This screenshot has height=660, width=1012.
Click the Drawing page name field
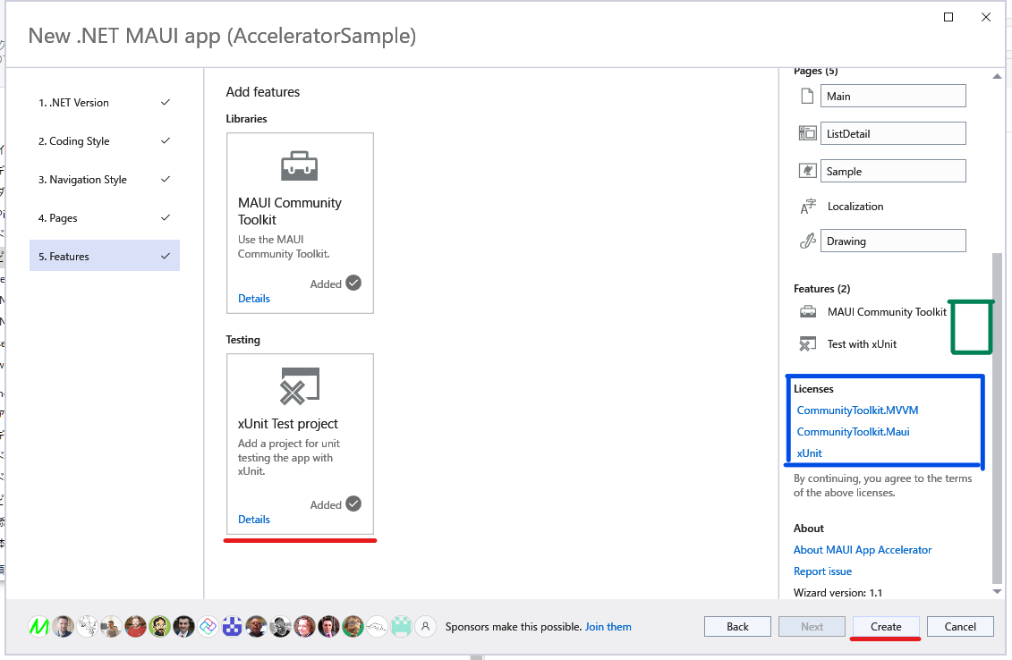pyautogui.click(x=893, y=241)
